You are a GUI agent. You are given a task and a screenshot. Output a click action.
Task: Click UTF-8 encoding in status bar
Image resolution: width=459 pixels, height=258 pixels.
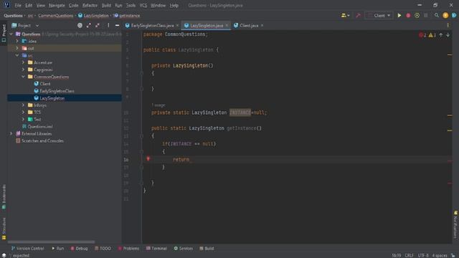tap(423, 255)
